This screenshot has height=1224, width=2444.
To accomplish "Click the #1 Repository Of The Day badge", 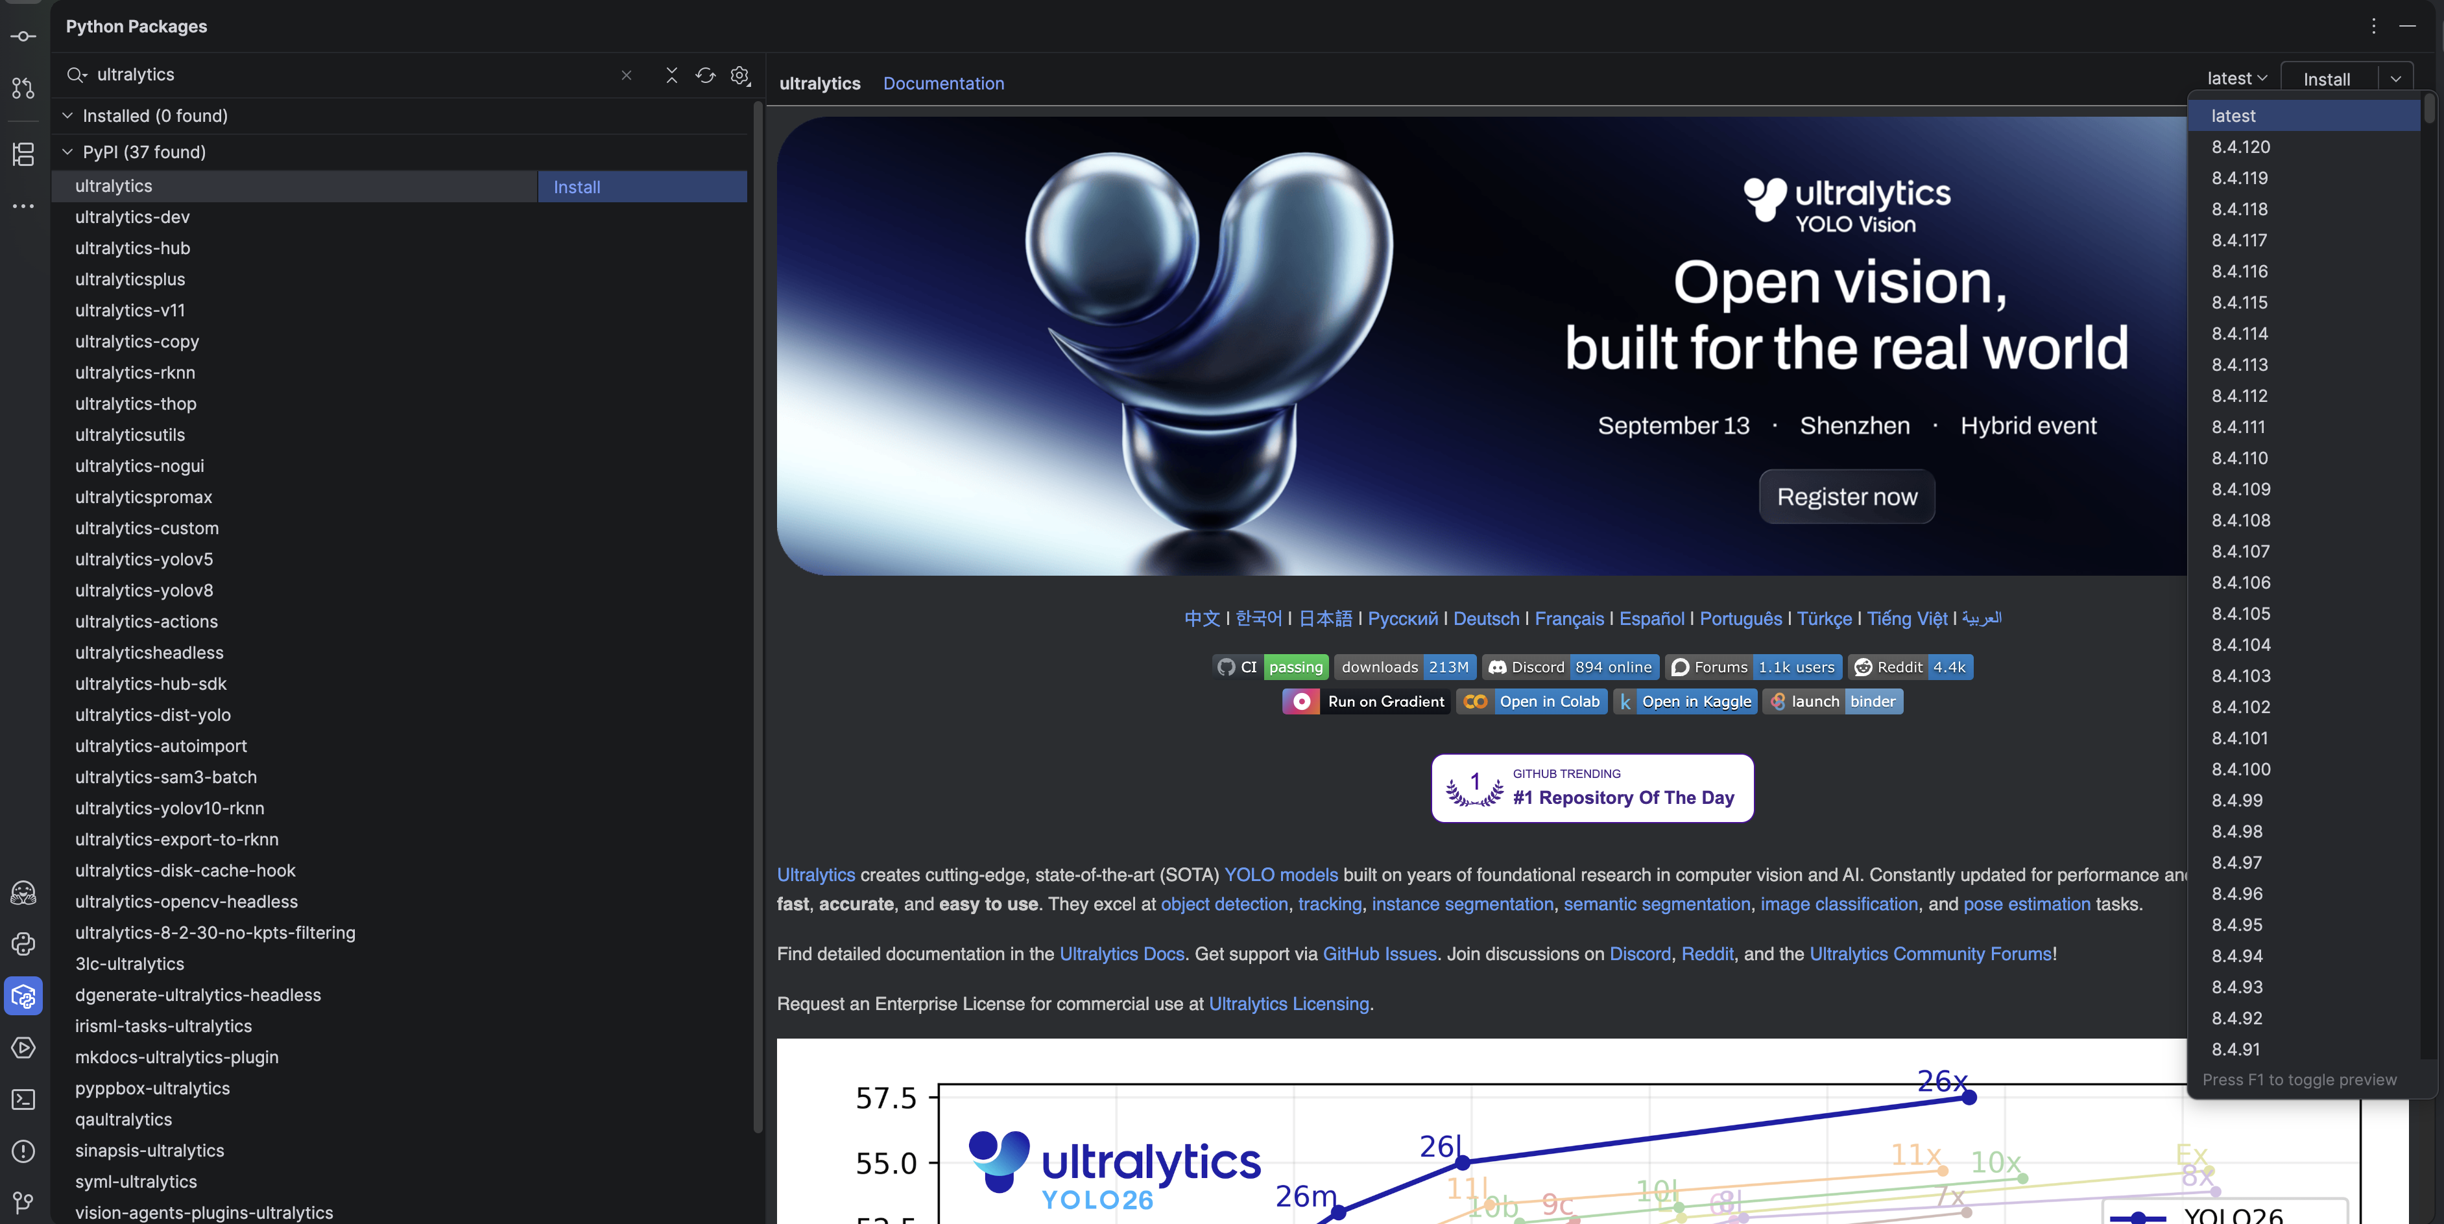I will tap(1592, 788).
